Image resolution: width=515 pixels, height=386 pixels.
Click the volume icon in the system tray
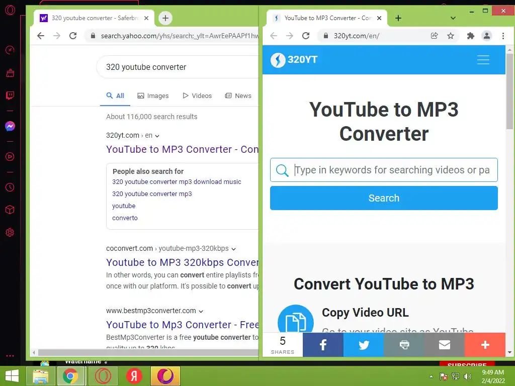point(467,376)
